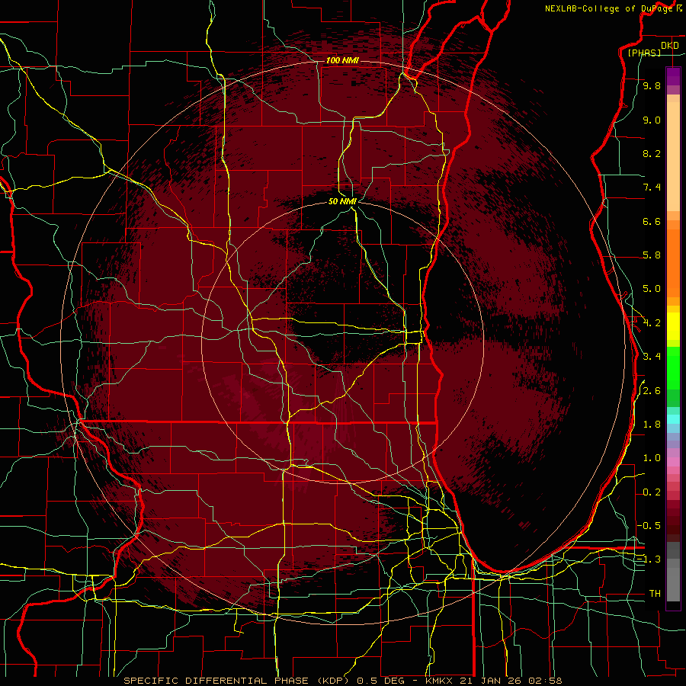Pick the cyan band of the color scale
The image size is (686, 686).
tap(673, 418)
